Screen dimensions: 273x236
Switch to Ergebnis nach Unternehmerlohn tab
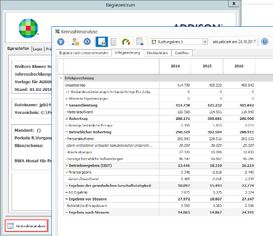[84, 53]
